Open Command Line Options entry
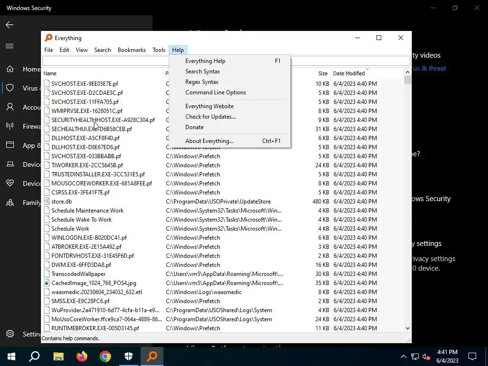This screenshot has width=488, height=366. point(230,92)
